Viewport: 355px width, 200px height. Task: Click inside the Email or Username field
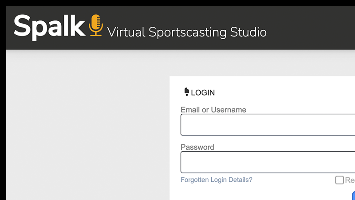266,125
